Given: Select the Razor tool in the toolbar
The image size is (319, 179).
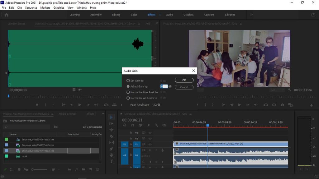Looking at the screenshot, I should (x=112, y=136).
